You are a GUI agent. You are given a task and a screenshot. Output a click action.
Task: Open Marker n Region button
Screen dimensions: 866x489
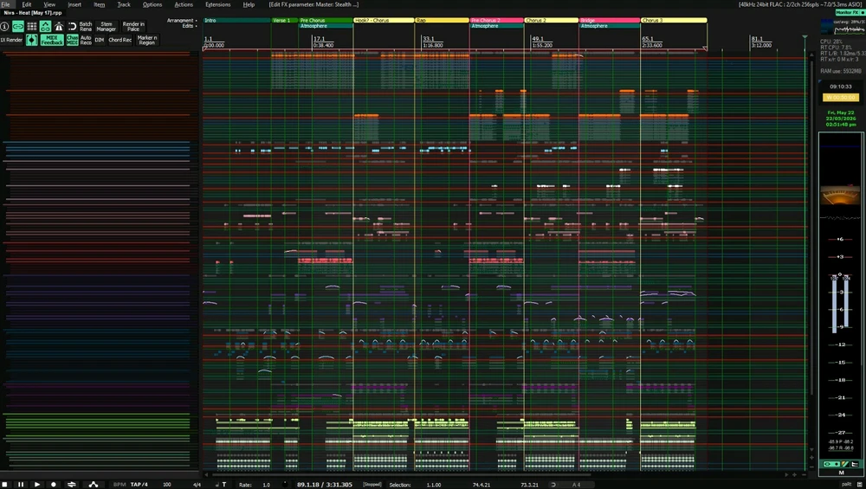pyautogui.click(x=147, y=40)
